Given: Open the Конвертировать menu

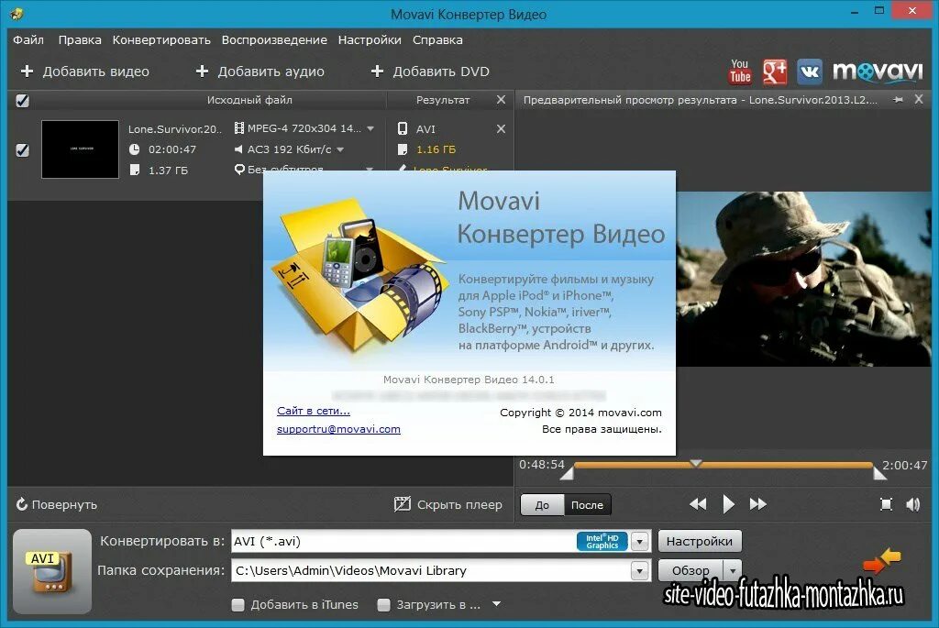Looking at the screenshot, I should coord(161,39).
